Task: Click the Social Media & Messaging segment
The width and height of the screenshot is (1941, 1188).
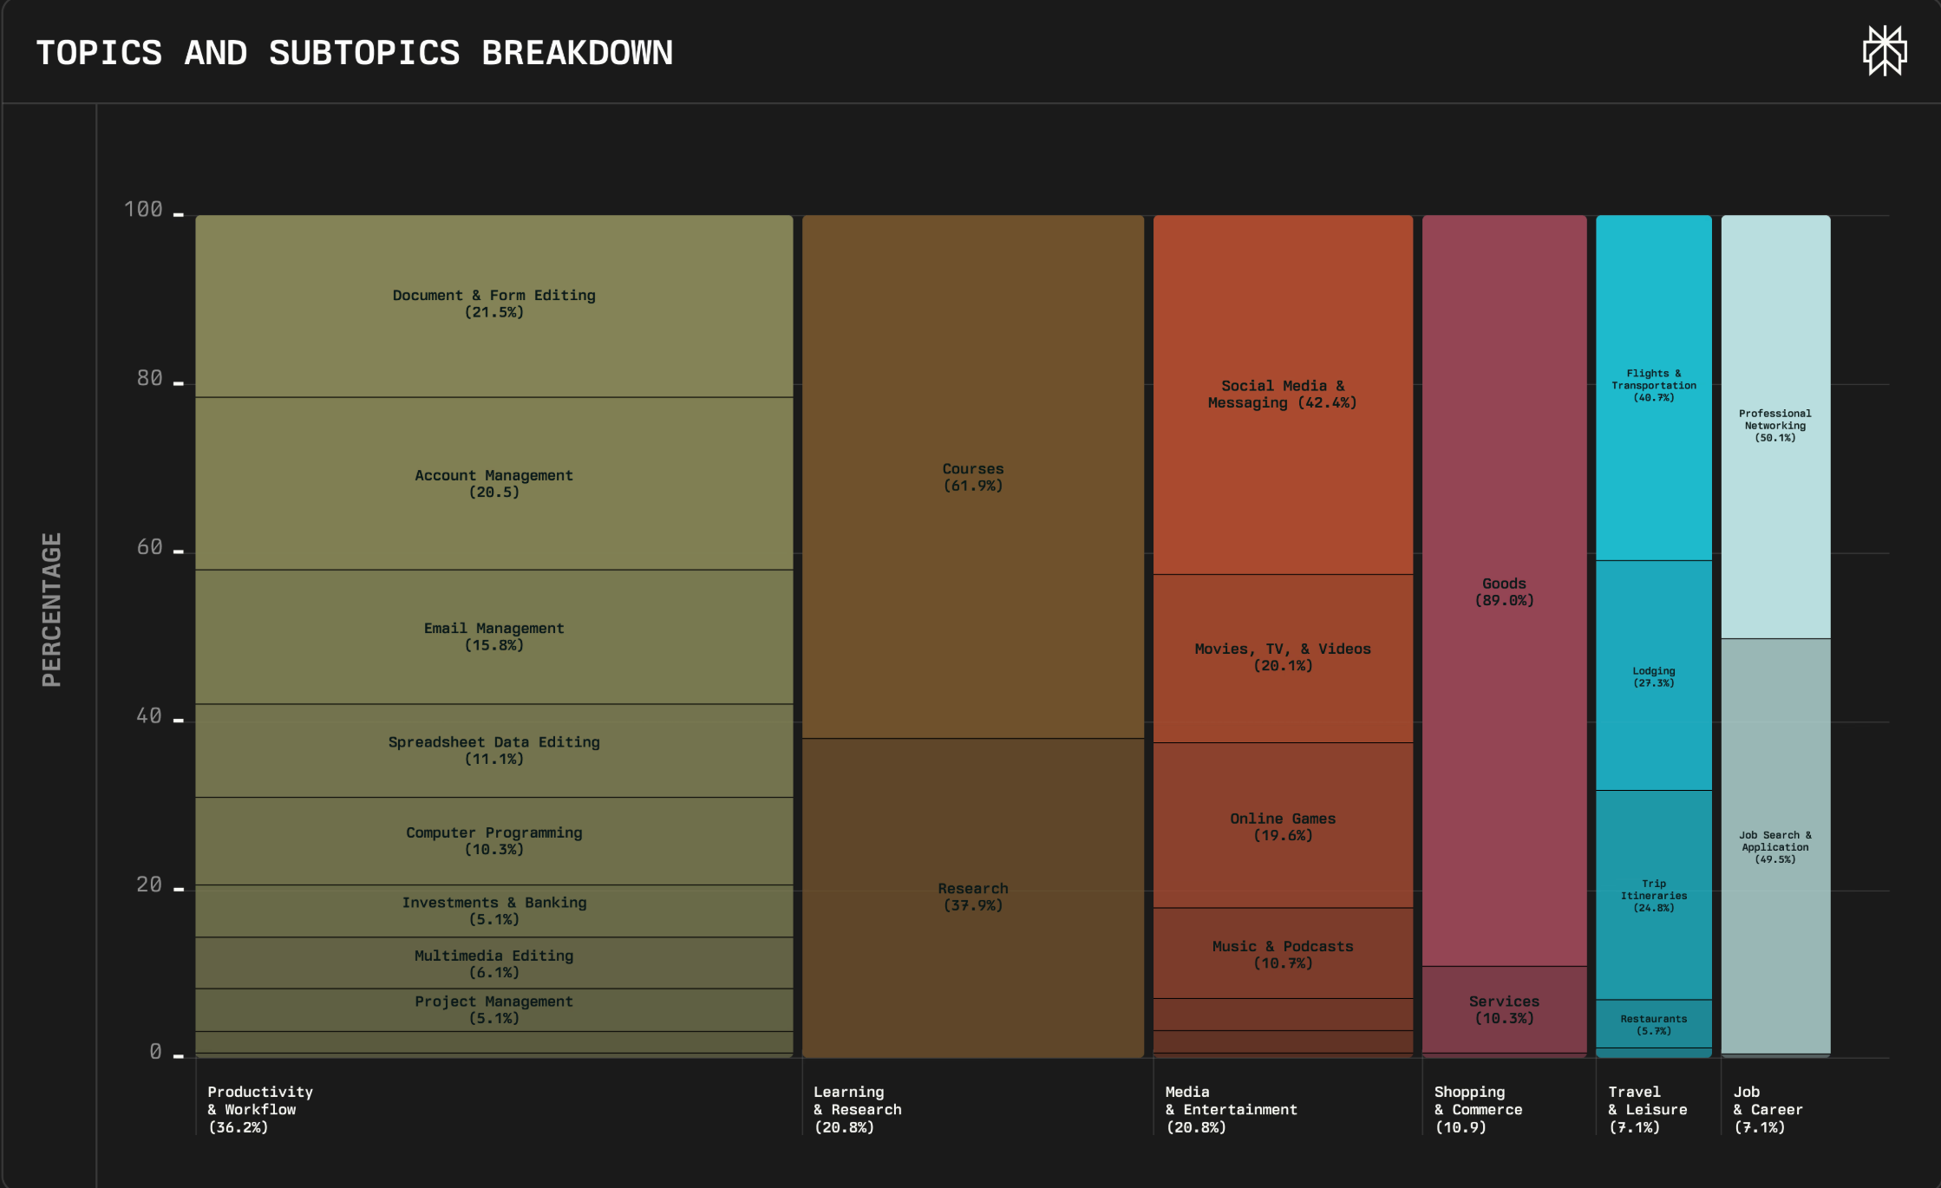Action: 1282,394
